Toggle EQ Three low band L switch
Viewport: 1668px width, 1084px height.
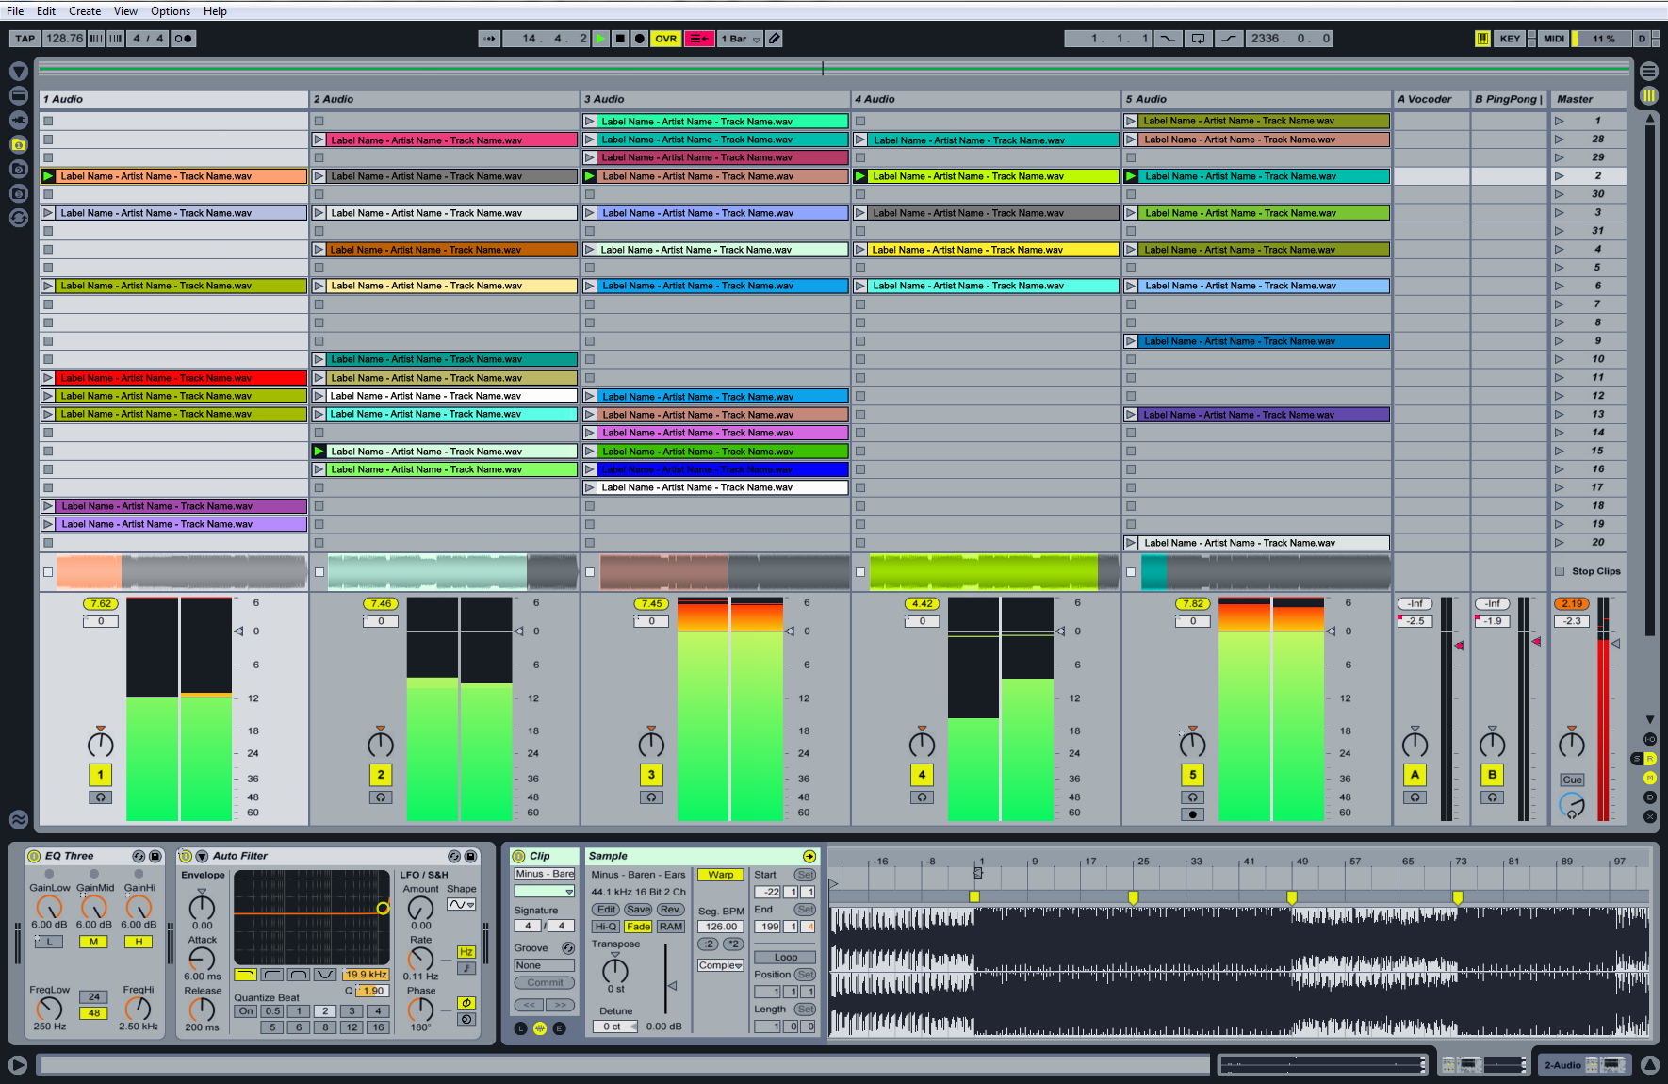49,942
